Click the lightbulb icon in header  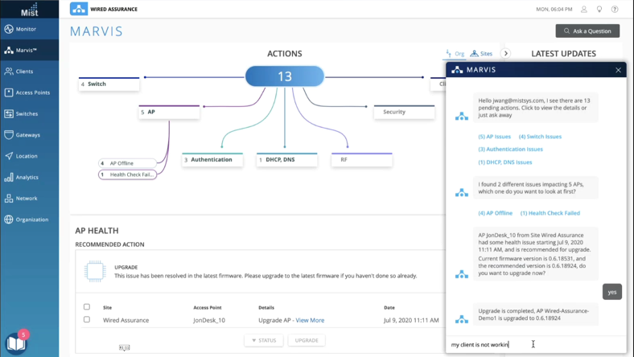tap(599, 10)
